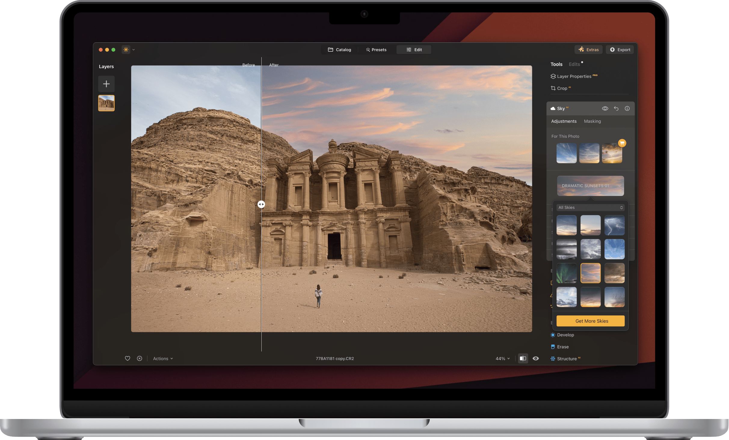Viewport: 729px width, 440px height.
Task: Toggle the before/after comparison view
Action: (x=523, y=358)
